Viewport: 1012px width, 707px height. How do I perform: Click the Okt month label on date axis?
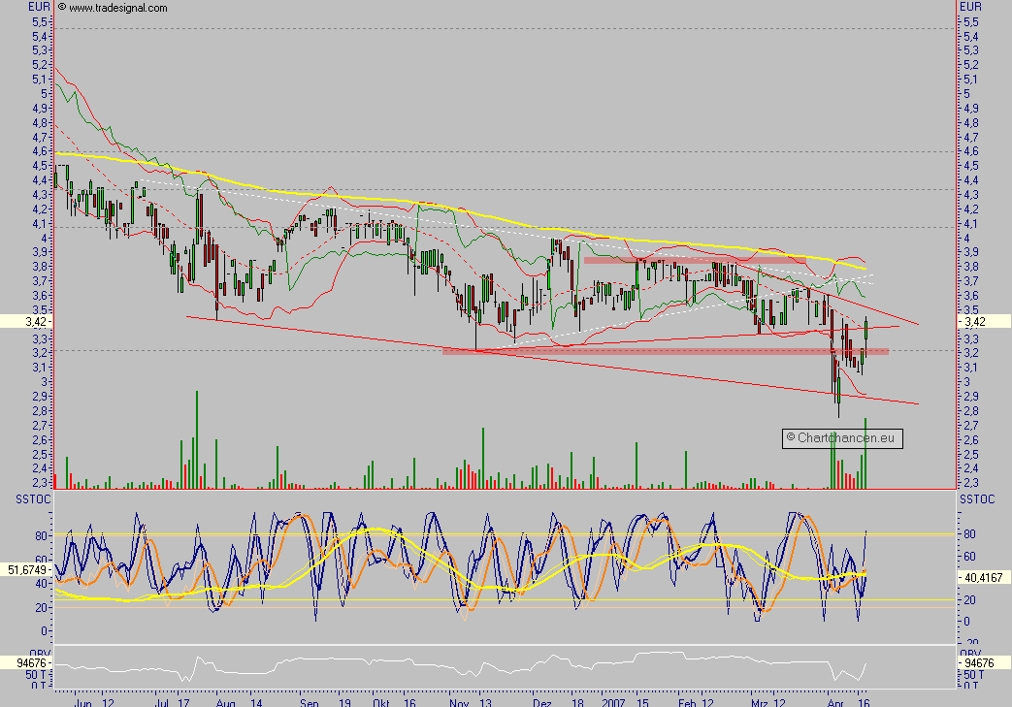click(381, 702)
